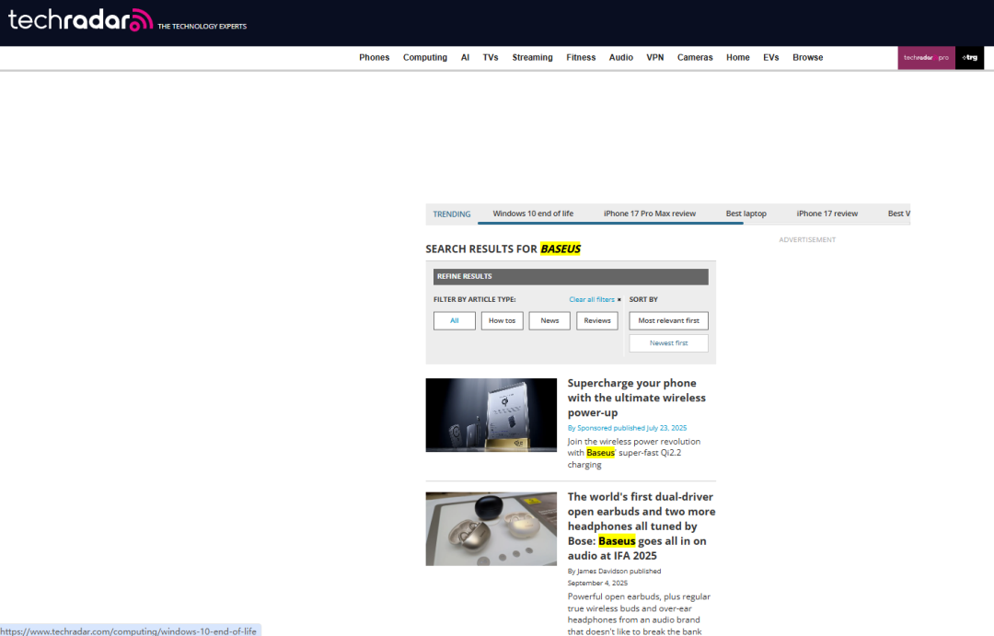
Task: Open iPhone 17 Pro Max review trending link
Action: pos(649,214)
